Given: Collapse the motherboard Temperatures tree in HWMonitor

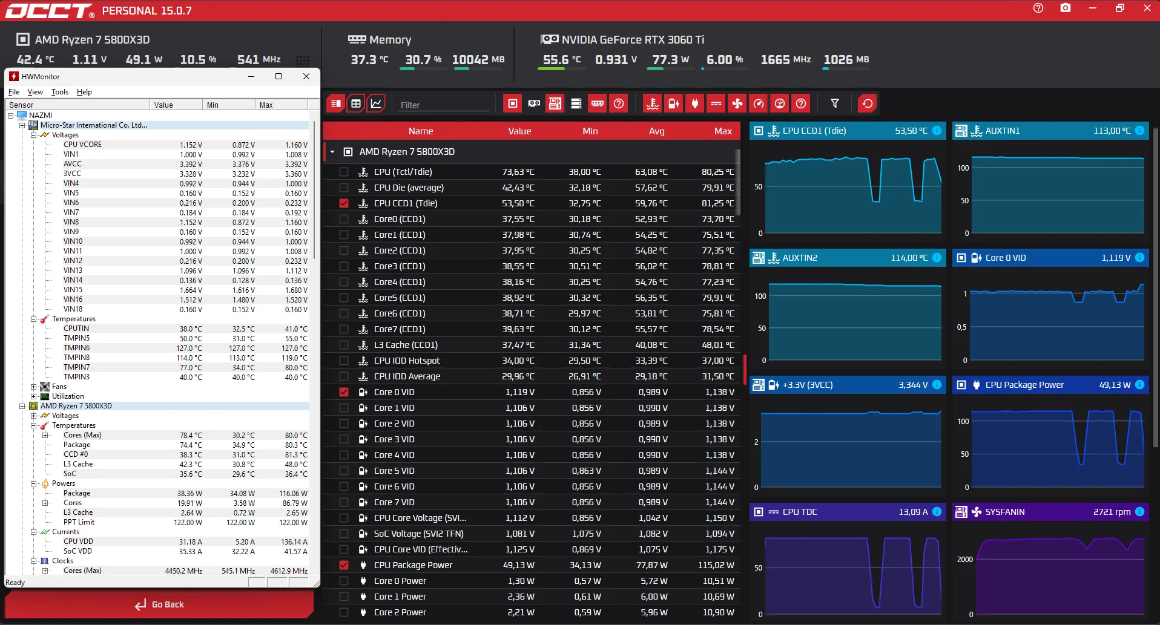Looking at the screenshot, I should [34, 319].
